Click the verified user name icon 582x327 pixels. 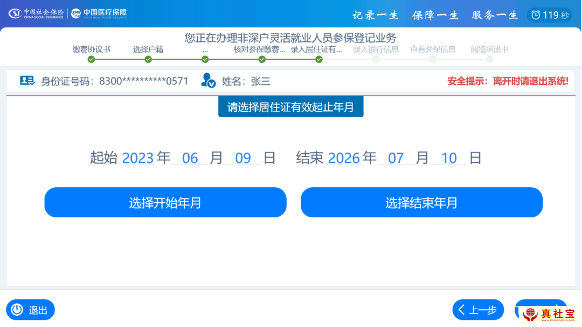(x=208, y=81)
